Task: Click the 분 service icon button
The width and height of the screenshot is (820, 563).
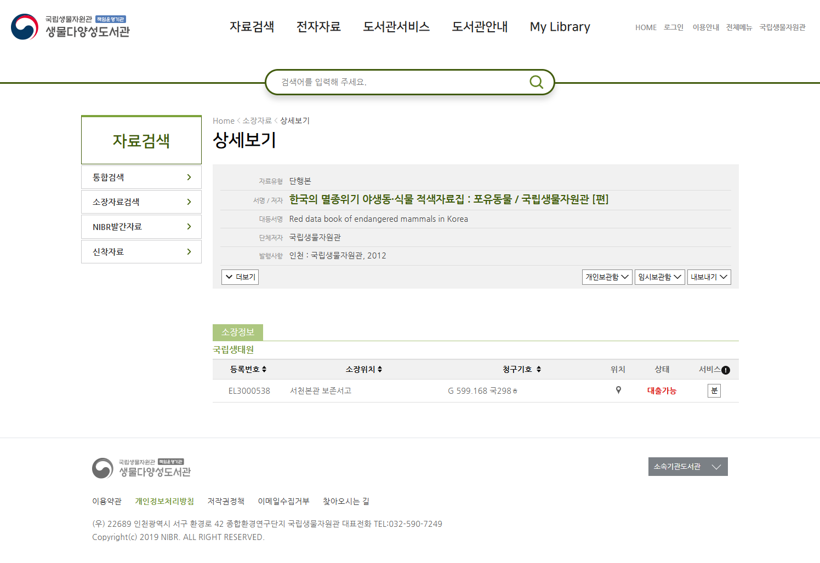Action: (714, 390)
